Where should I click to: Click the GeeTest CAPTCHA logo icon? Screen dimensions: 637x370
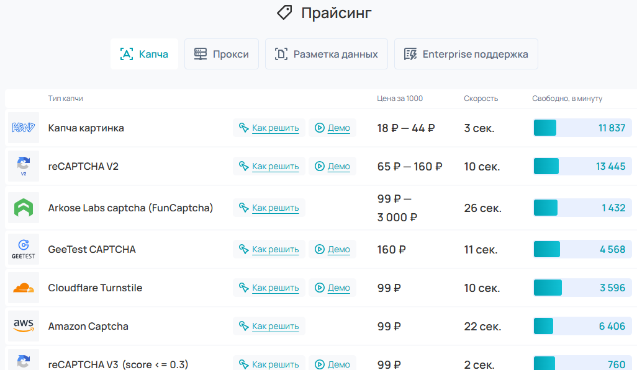click(23, 249)
